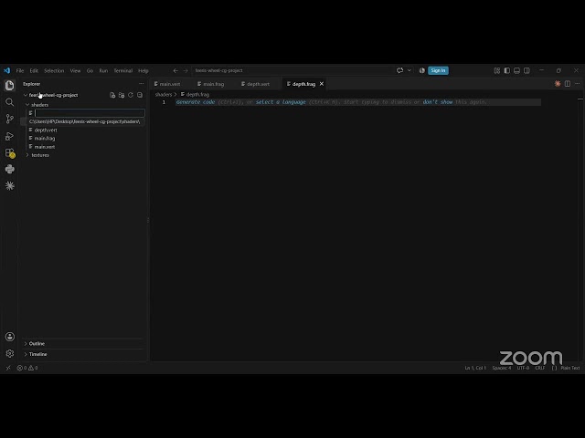Collapse all folders in Explorer
Screen dimensions: 585x438
pyautogui.click(x=140, y=95)
